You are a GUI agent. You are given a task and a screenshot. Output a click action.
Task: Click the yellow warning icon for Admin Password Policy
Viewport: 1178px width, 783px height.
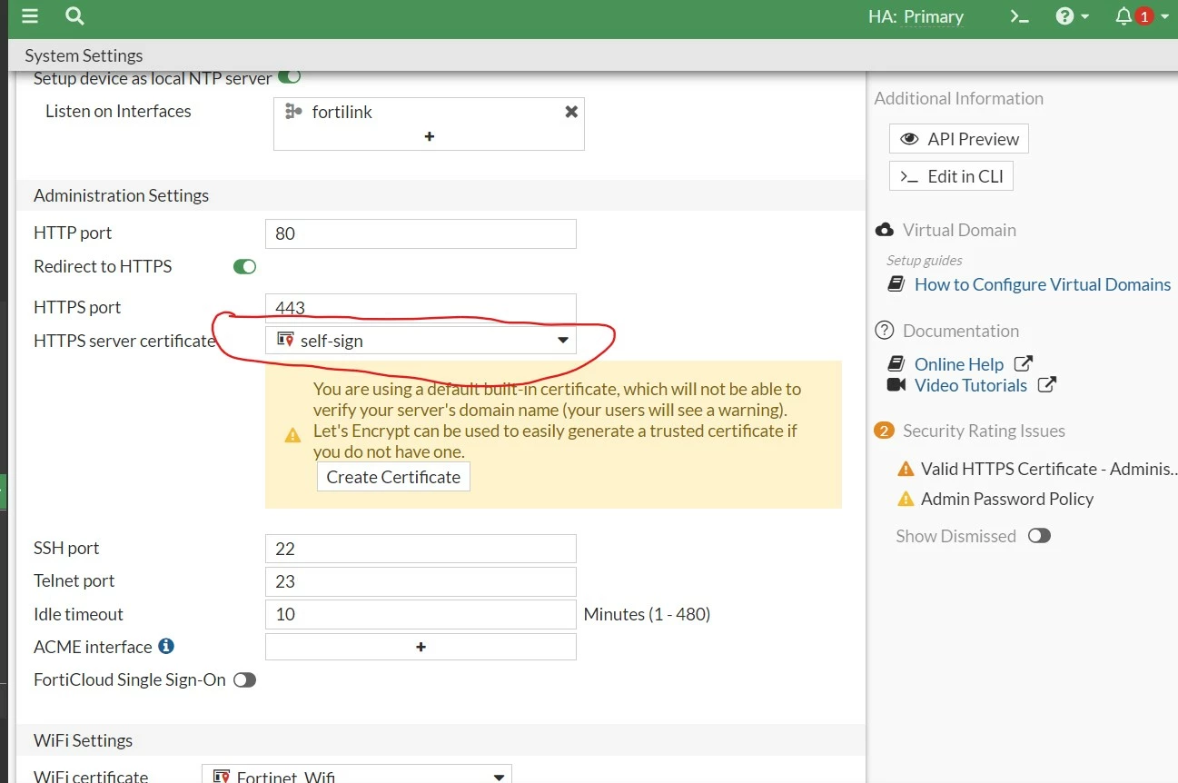[x=906, y=499]
